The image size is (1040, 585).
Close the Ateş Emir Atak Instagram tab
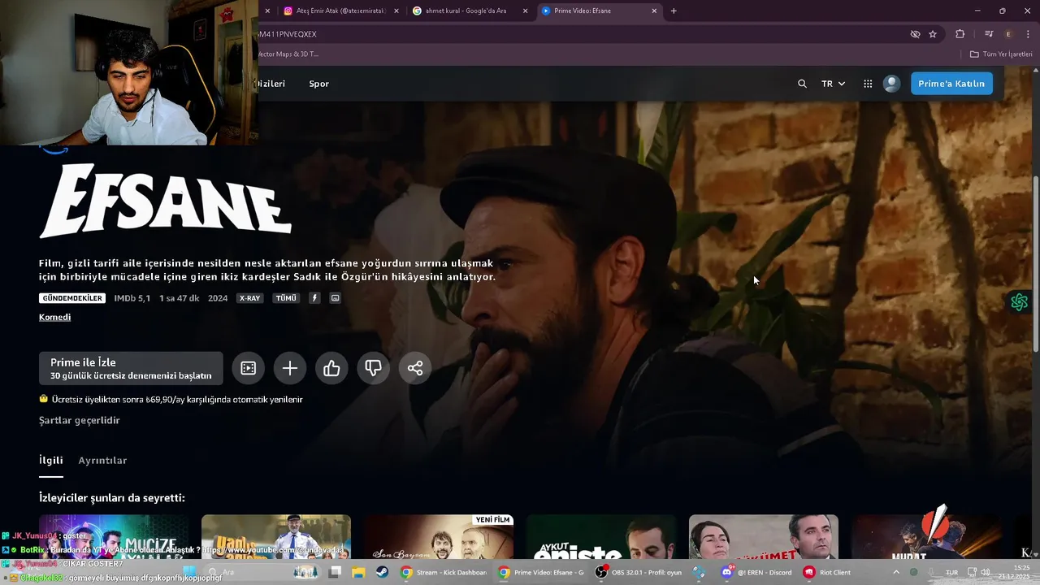[396, 11]
